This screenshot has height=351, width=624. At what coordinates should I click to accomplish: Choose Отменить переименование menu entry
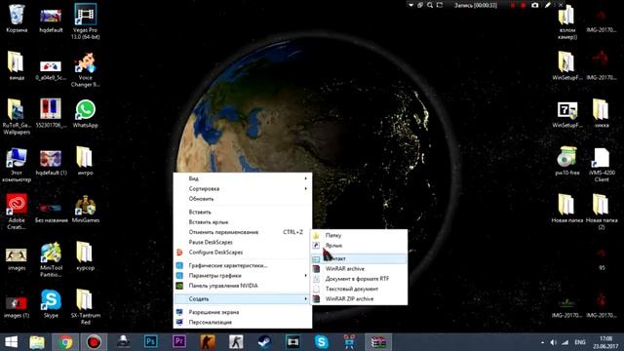point(243,232)
